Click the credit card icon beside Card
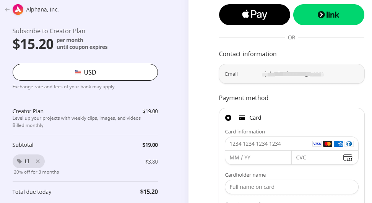The image size is (372, 203). [x=242, y=118]
